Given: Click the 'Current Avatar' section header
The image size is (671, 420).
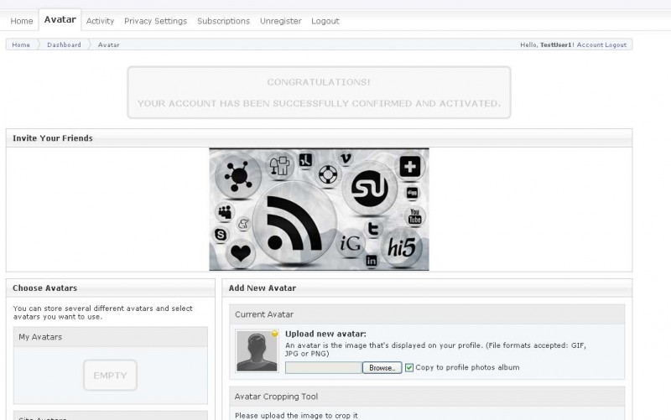Looking at the screenshot, I should (x=427, y=314).
